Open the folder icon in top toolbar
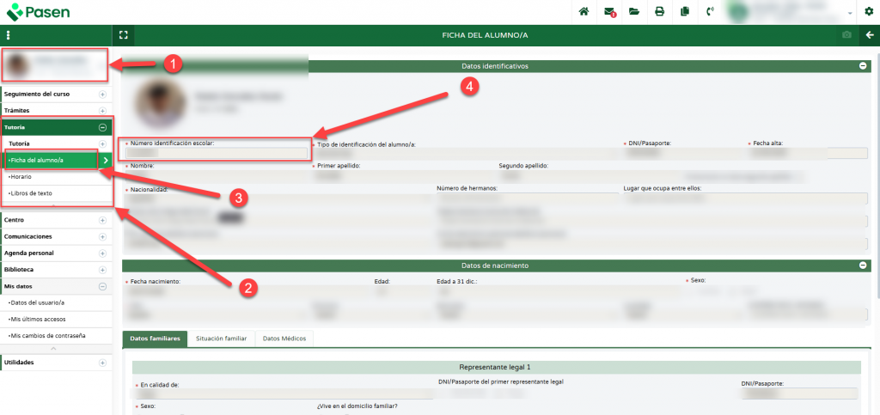This screenshot has width=880, height=415. point(634,12)
